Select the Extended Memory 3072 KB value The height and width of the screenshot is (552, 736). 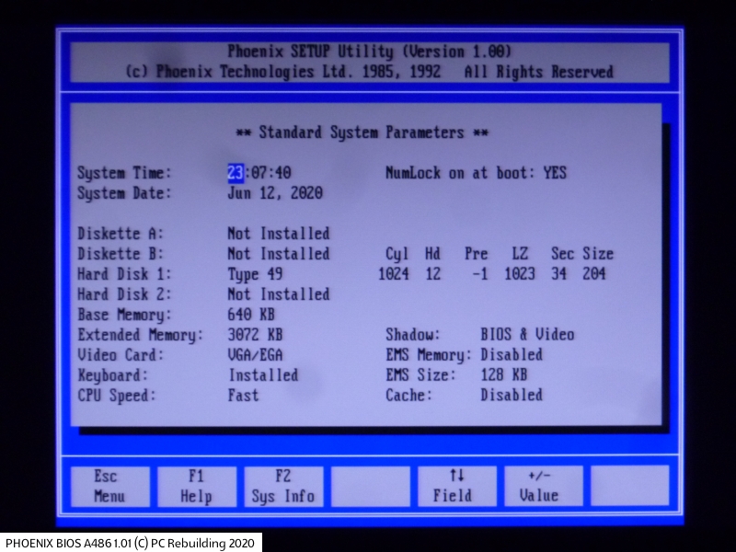click(255, 335)
